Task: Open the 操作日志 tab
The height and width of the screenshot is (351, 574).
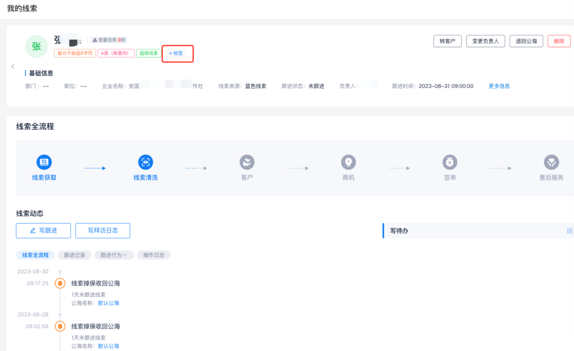Action: click(x=154, y=255)
